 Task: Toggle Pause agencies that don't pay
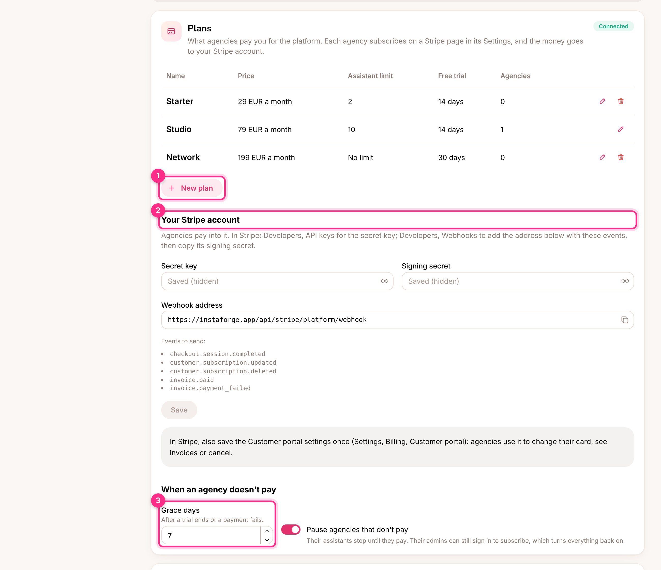(x=291, y=530)
